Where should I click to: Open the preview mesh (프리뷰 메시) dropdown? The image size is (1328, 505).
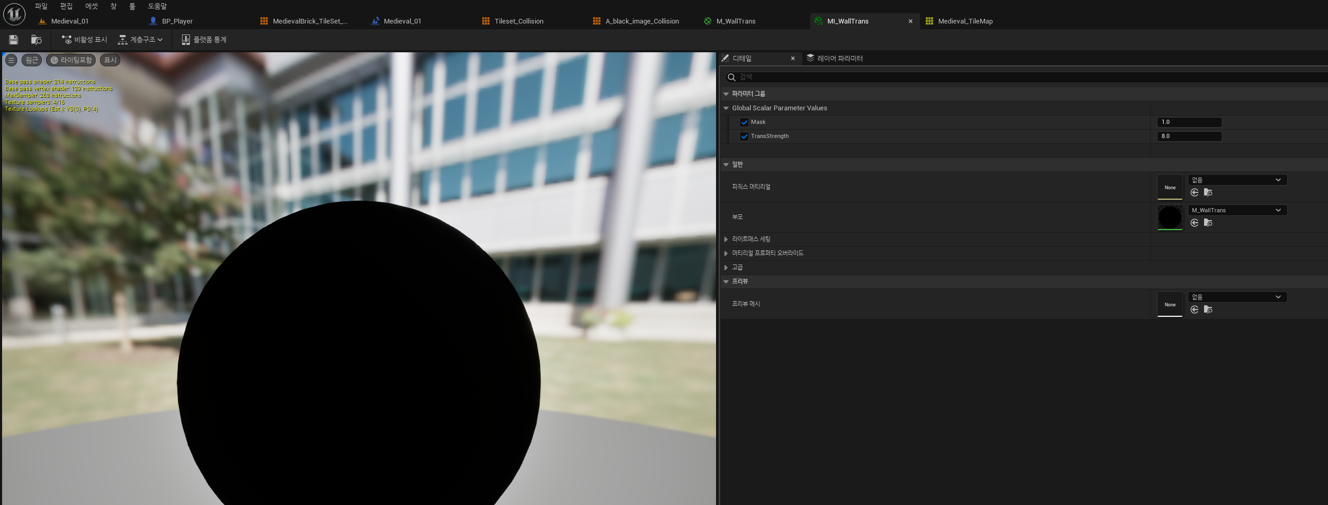tap(1238, 297)
